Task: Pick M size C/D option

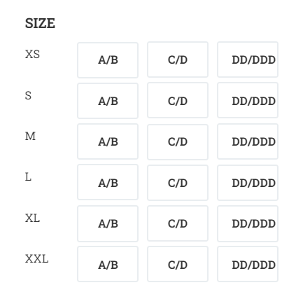Action: pos(178,142)
